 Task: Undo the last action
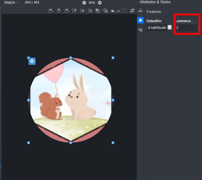pyautogui.click(x=113, y=11)
